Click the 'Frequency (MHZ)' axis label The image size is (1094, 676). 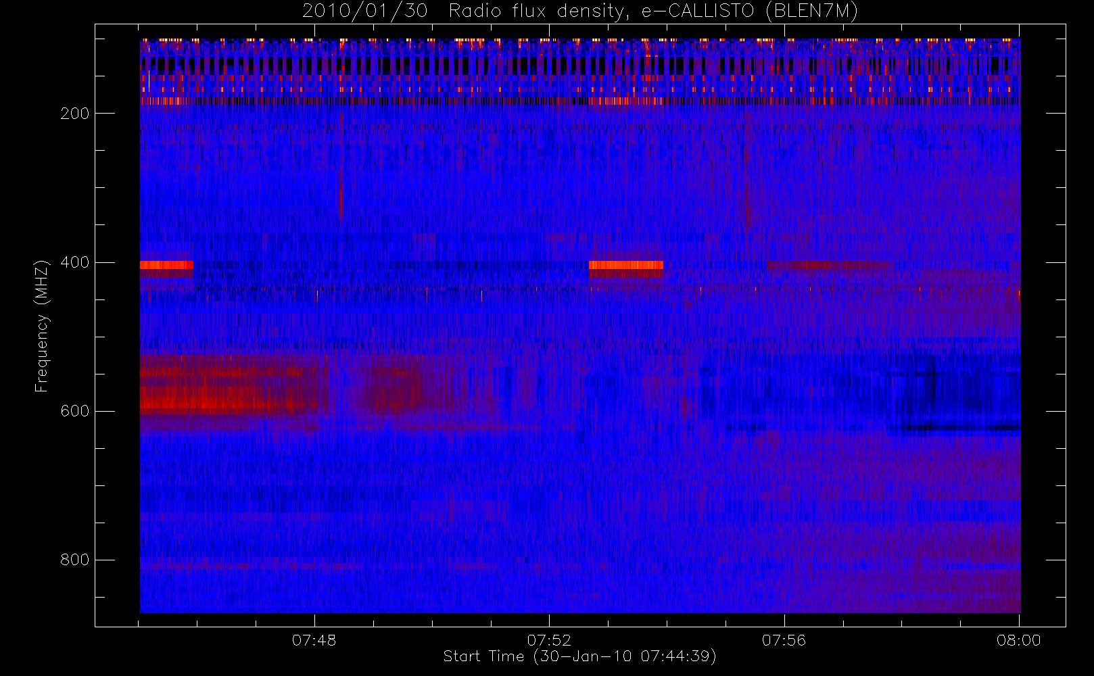coord(42,326)
